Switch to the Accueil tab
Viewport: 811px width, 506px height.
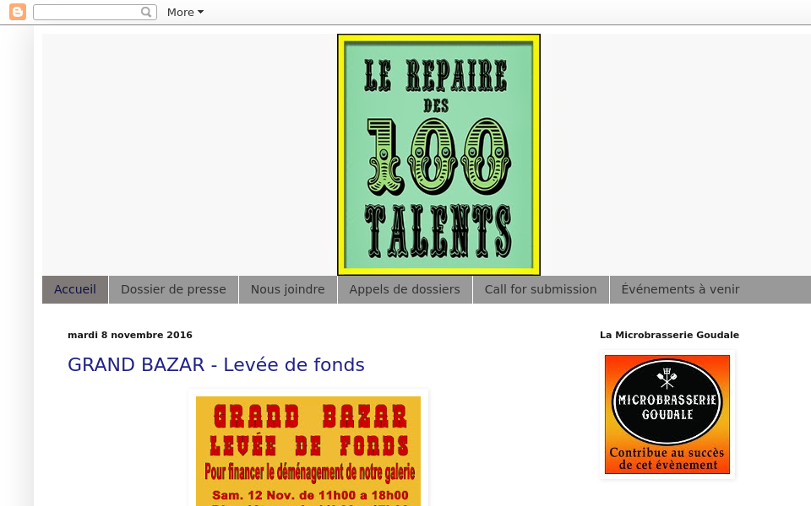coord(74,289)
